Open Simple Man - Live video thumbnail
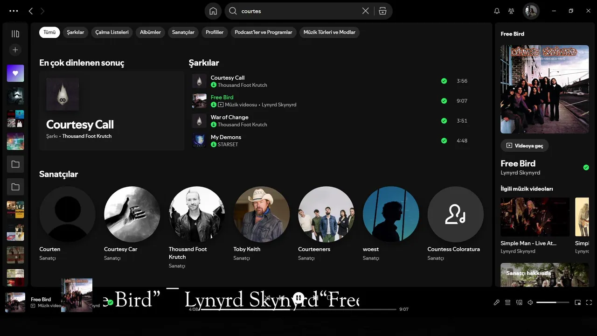Viewport: 597px width, 336px height. coord(535,217)
